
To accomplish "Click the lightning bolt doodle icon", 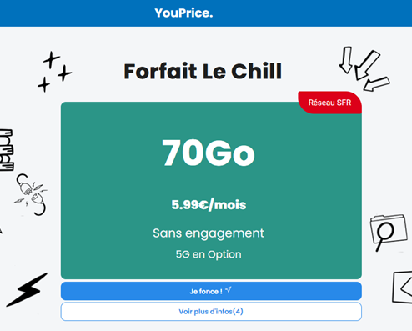I will pyautogui.click(x=27, y=289).
